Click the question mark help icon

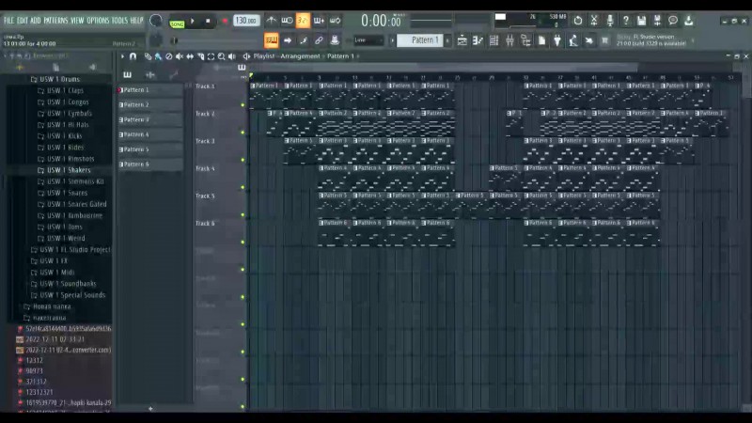[x=625, y=20]
